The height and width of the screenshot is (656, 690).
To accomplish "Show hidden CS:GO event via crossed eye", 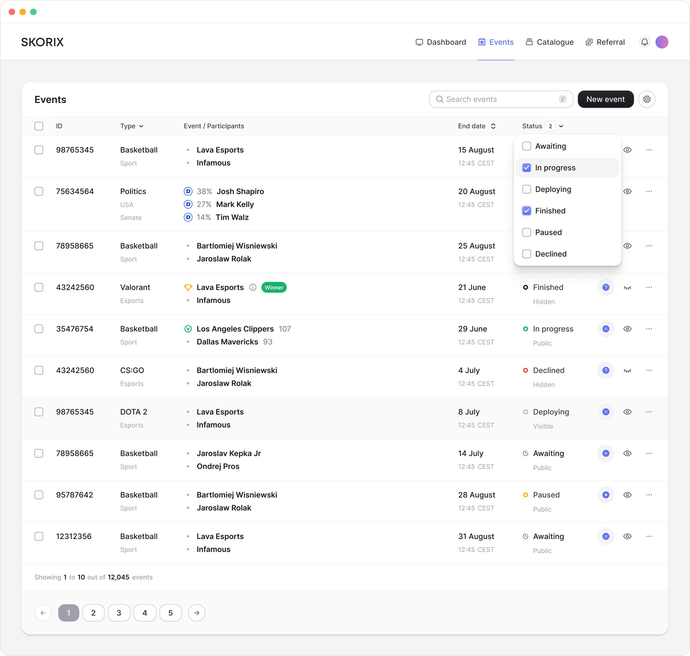I will click(627, 371).
